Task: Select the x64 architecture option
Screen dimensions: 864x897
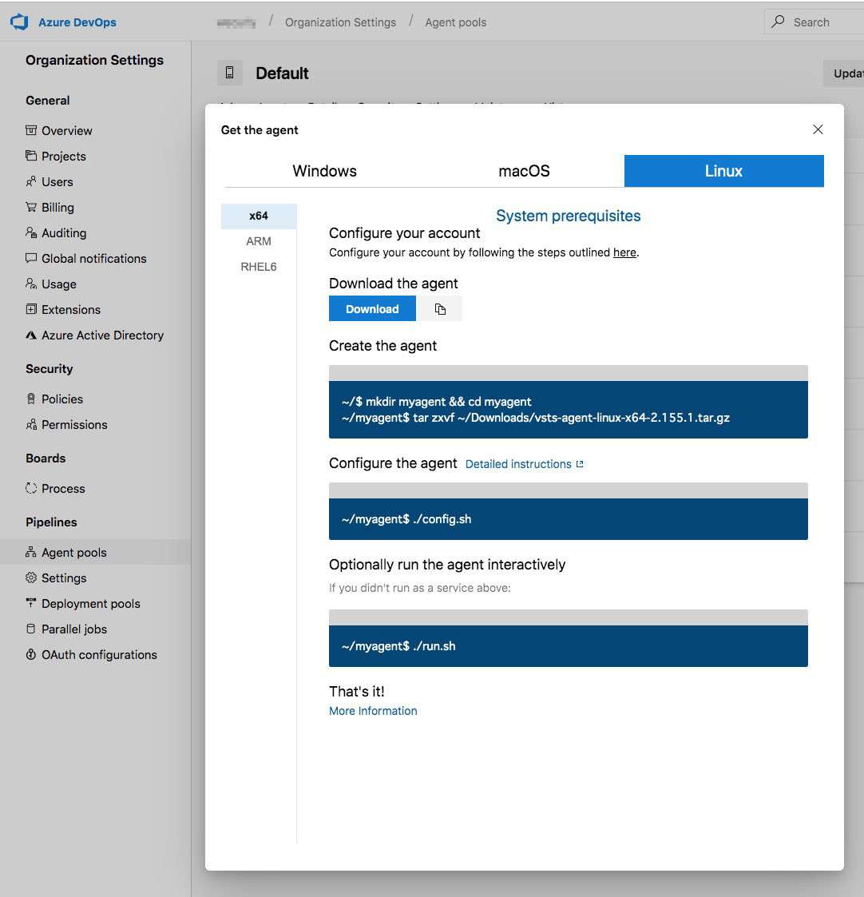Action: pyautogui.click(x=259, y=216)
